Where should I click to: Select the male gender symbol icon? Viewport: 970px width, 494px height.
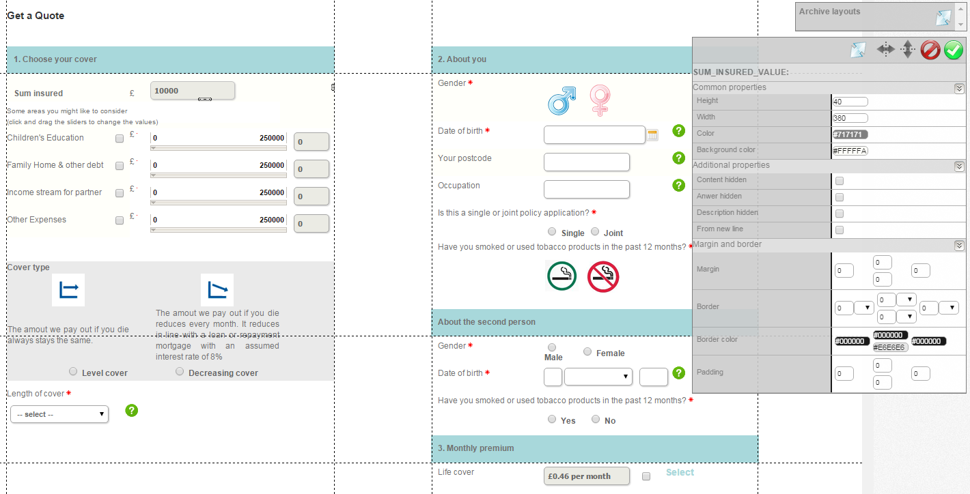562,100
